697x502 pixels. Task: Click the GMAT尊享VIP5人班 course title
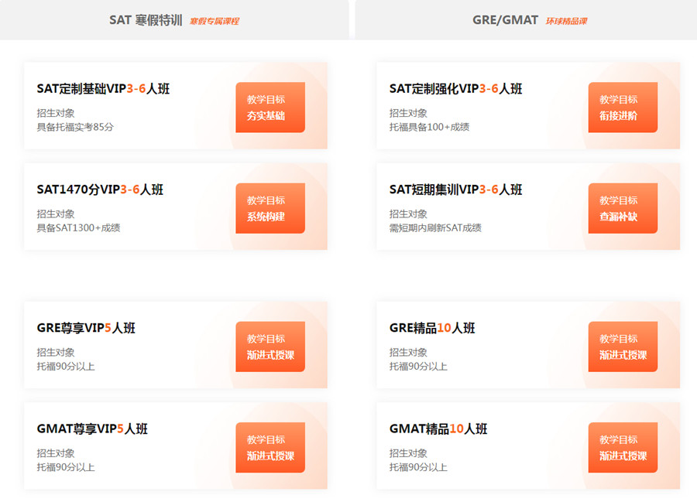click(92, 429)
